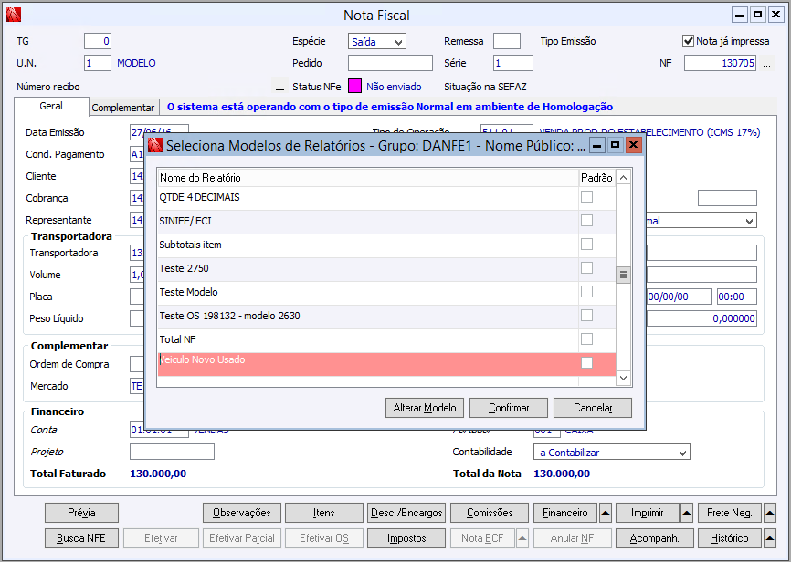
Task: Close the report selection dialog
Action: point(633,145)
